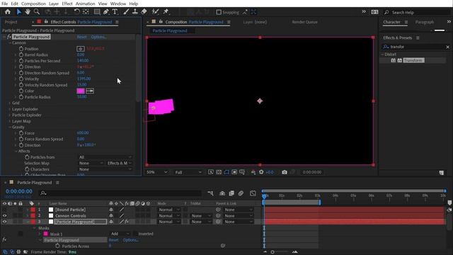Select the Pen tool
Viewport: 453px width, 255px height.
click(106, 12)
